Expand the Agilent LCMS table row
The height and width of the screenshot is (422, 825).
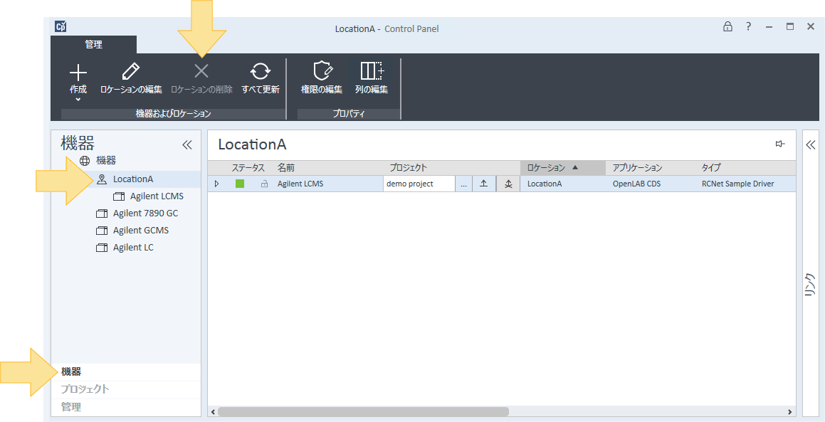(216, 184)
